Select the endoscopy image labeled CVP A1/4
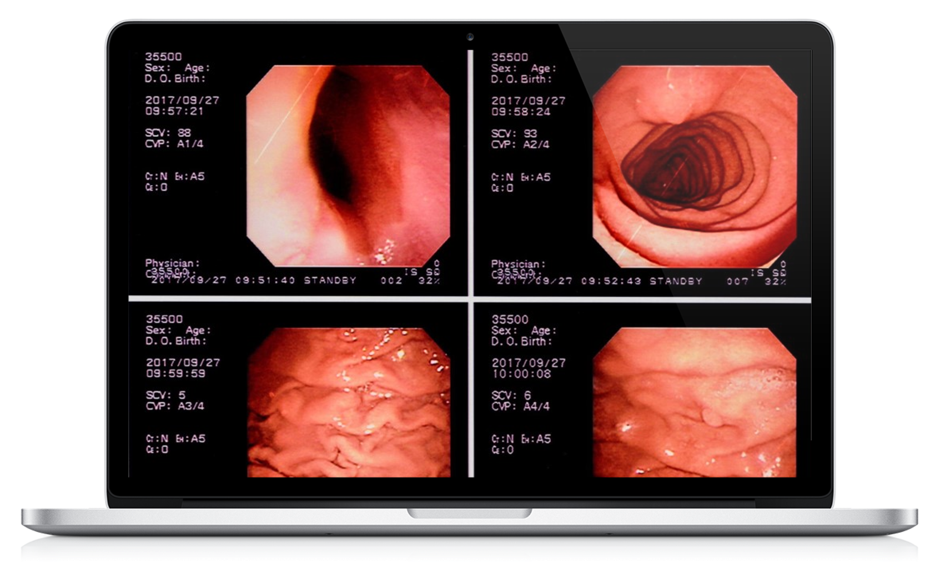940x564 pixels. [x=348, y=166]
